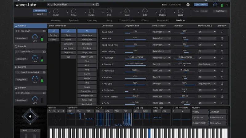Screen dimensions: 246x138
Task: Switch to LIBRARIAN view
Action: tap(175, 5)
